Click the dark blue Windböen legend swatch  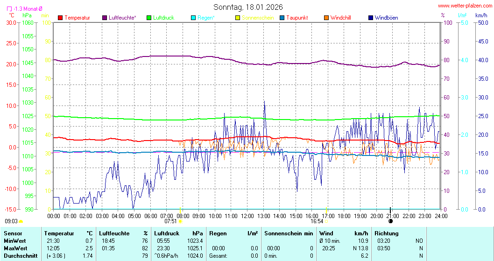tap(371, 18)
